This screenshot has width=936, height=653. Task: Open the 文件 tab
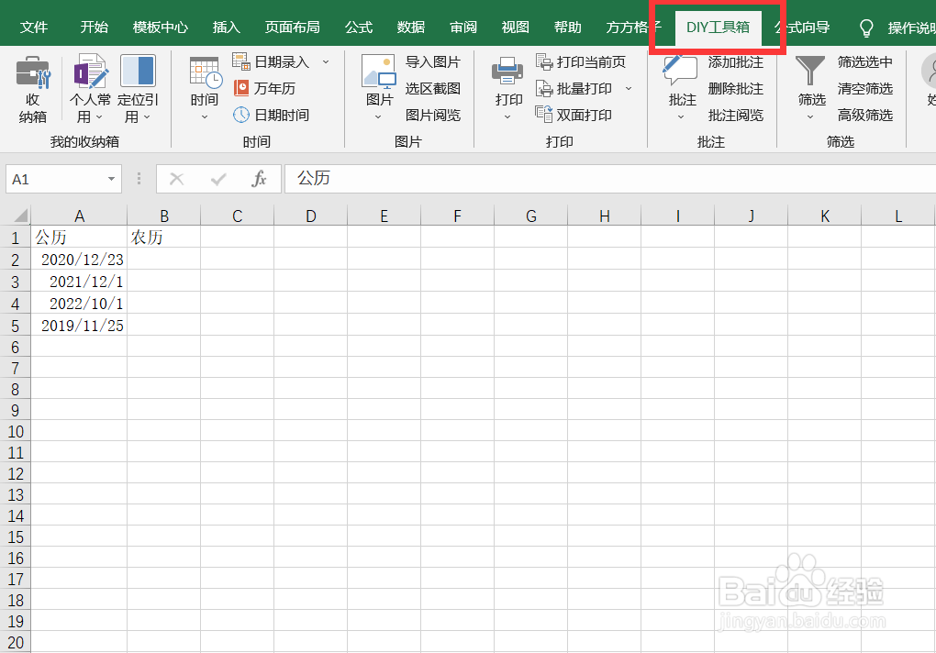34,28
